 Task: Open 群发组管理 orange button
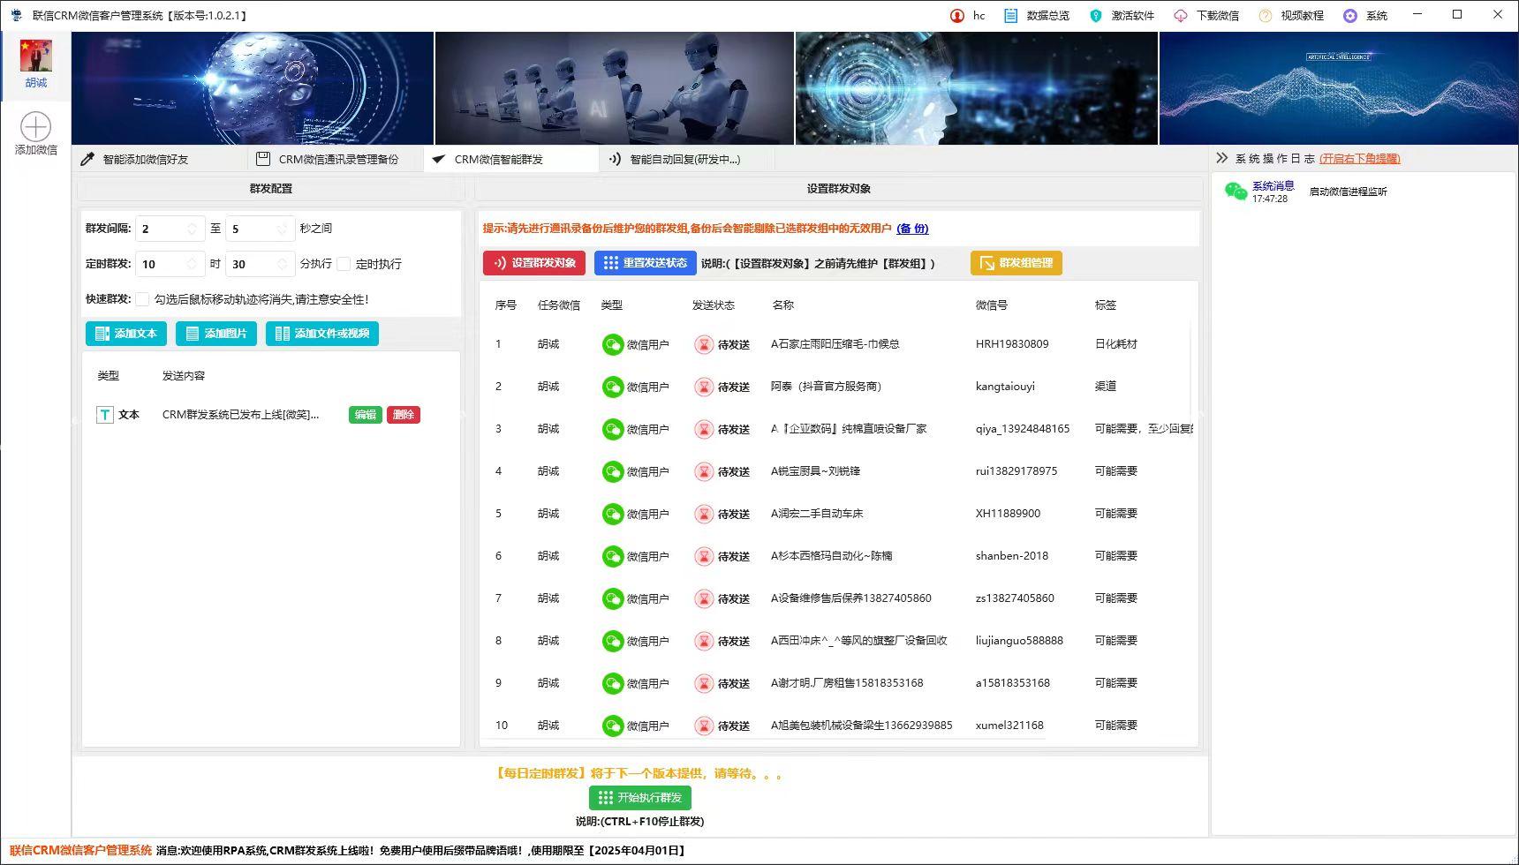click(x=1016, y=263)
